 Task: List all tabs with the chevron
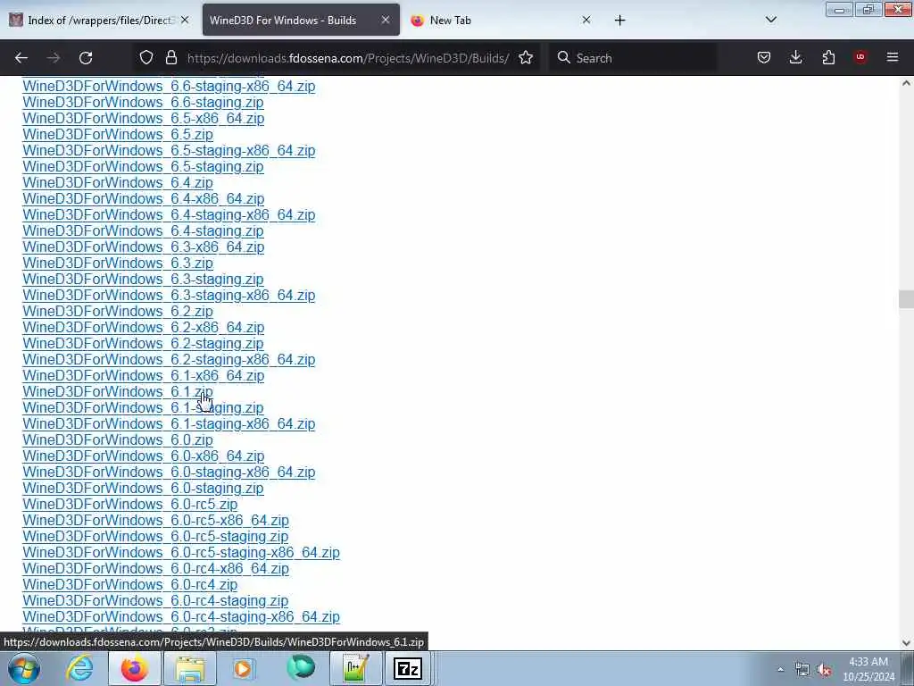coord(770,20)
